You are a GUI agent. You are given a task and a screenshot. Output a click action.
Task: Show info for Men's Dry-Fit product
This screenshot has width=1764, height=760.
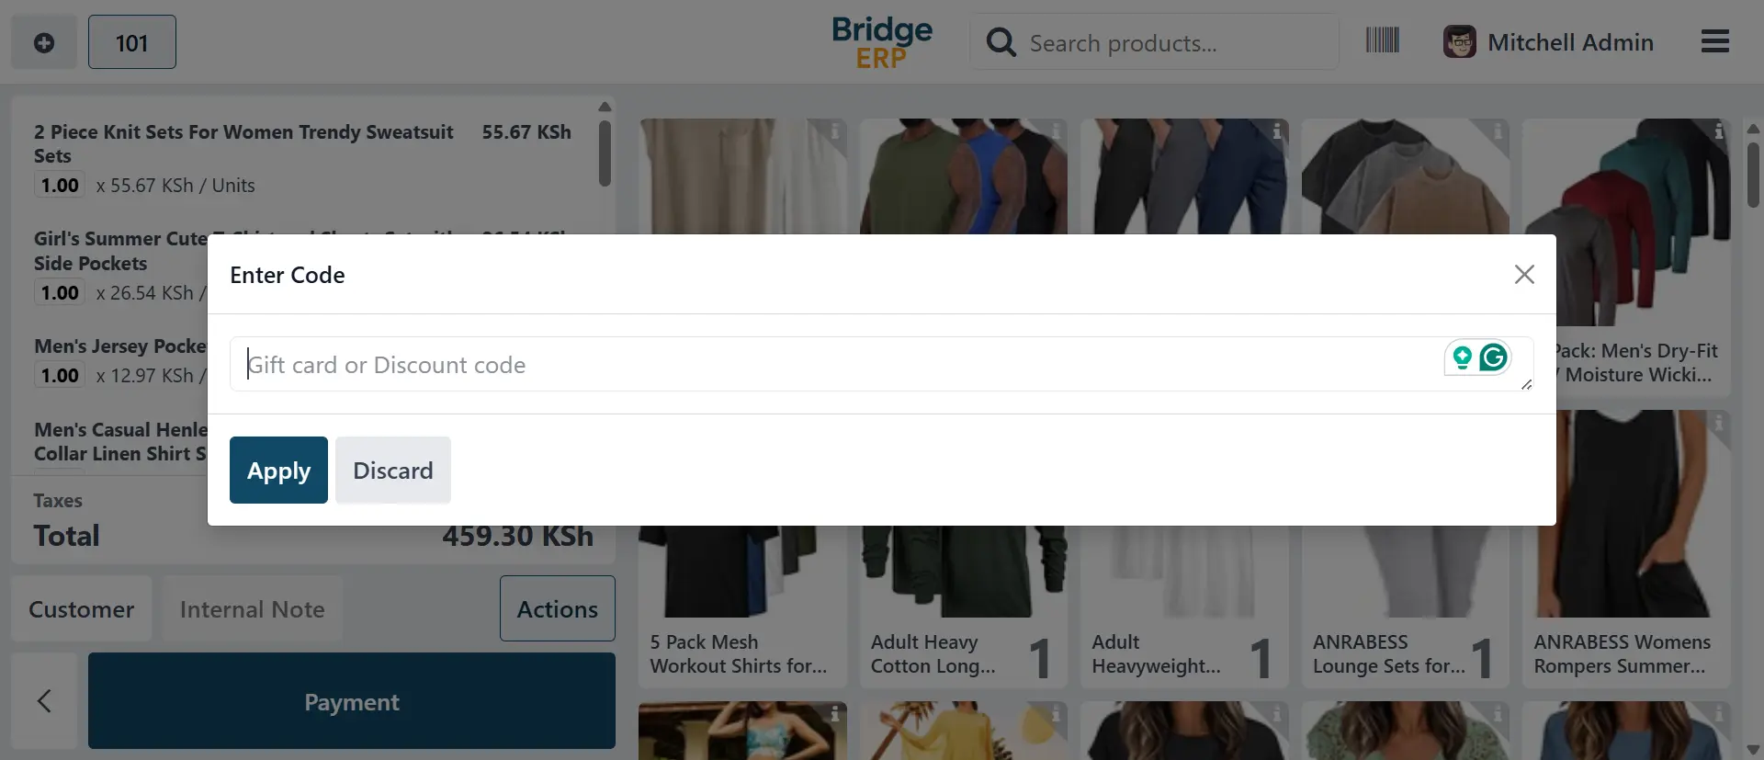pyautogui.click(x=1718, y=131)
